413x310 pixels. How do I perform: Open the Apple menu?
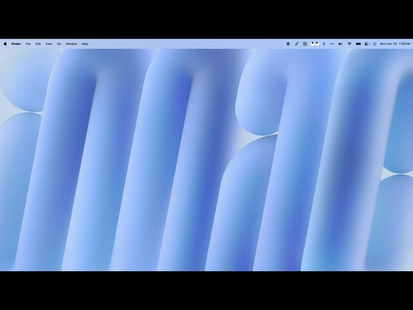[x=5, y=44]
